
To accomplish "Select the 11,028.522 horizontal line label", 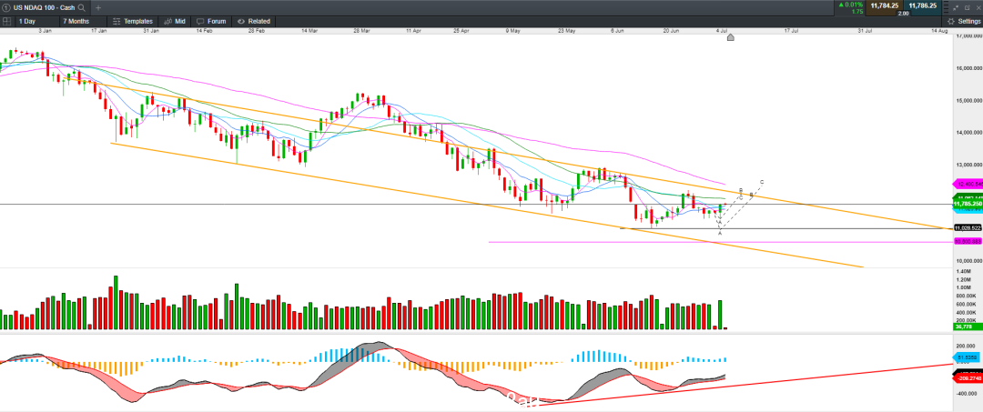I will pyautogui.click(x=968, y=228).
